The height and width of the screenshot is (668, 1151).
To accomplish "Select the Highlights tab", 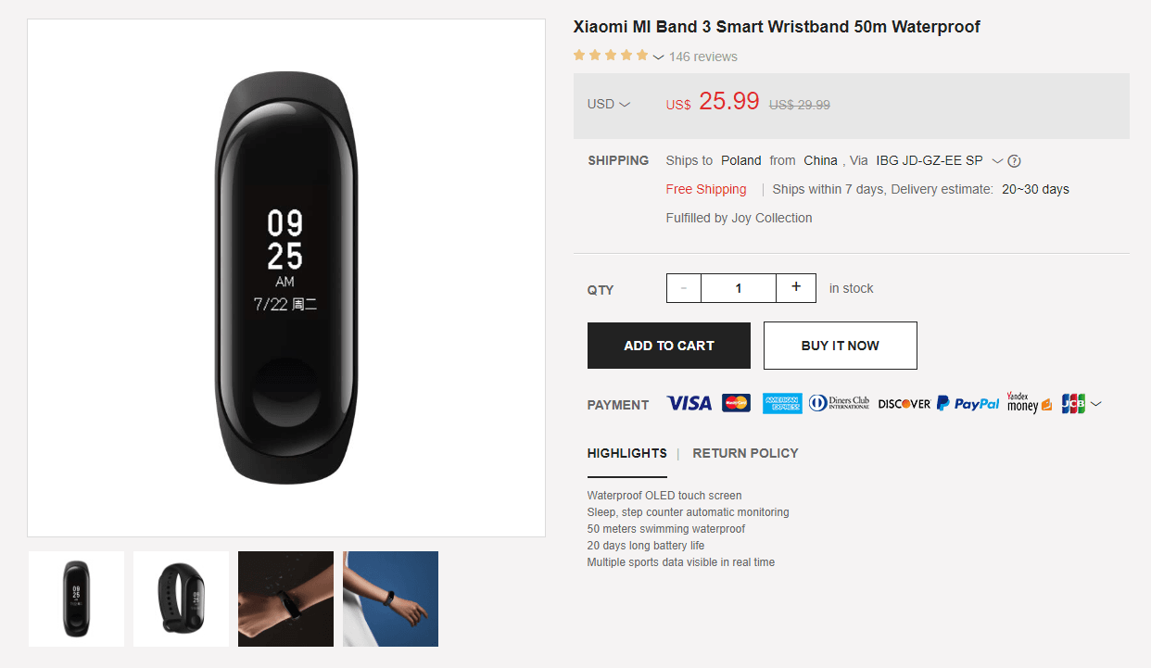I will (626, 453).
